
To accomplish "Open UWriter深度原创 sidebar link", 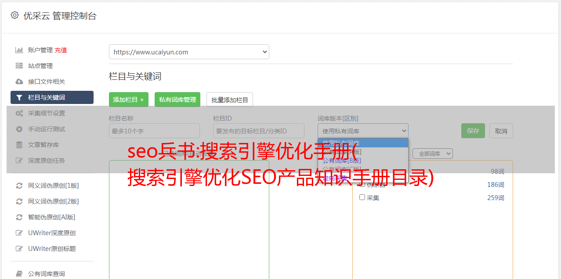I will 52,233.
